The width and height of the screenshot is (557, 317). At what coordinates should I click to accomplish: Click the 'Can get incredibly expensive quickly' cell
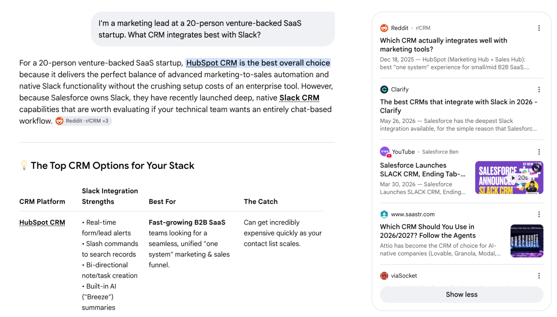283,233
